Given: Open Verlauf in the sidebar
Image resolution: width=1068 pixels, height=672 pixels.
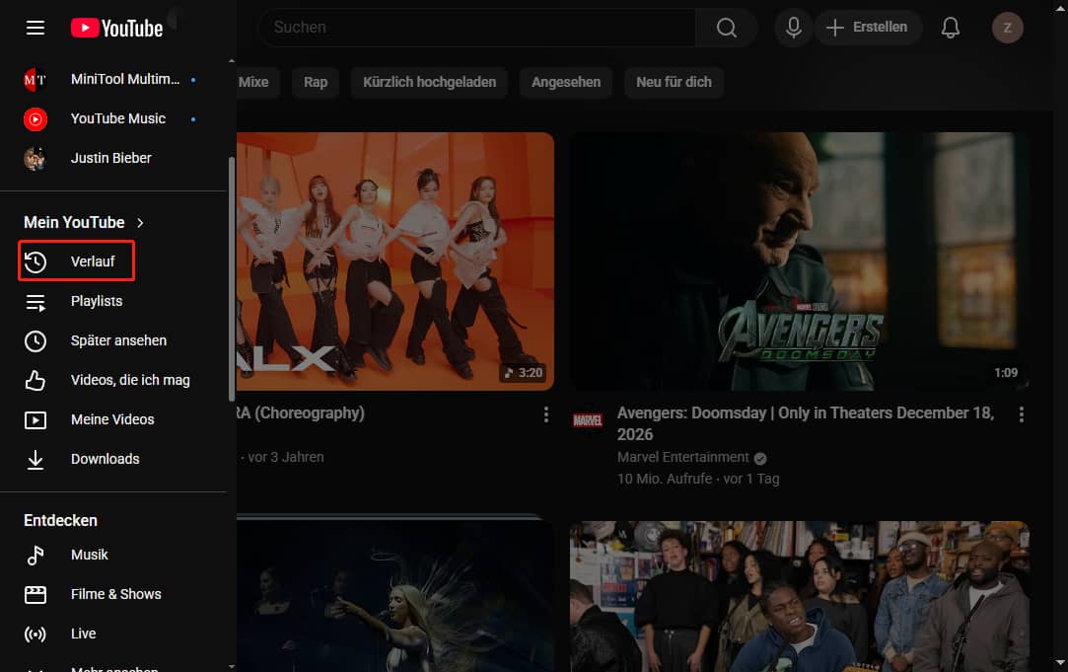Looking at the screenshot, I should click(76, 261).
